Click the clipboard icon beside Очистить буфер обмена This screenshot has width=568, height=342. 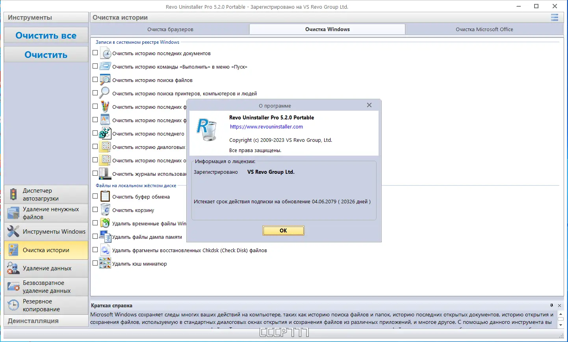(x=104, y=196)
